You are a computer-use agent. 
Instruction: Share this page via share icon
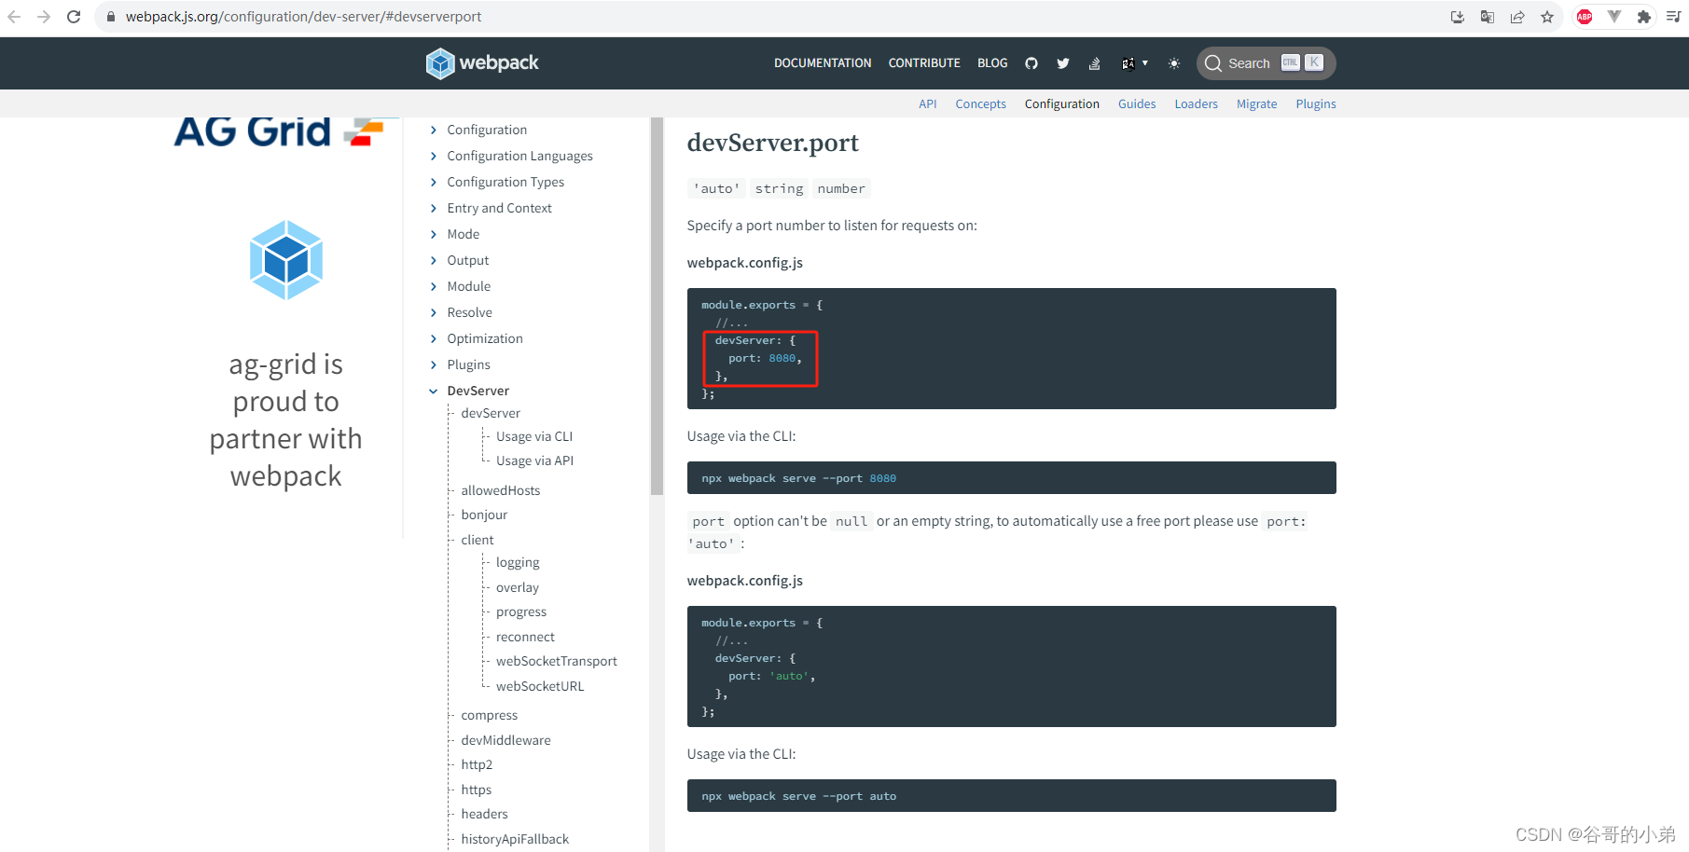pos(1517,17)
